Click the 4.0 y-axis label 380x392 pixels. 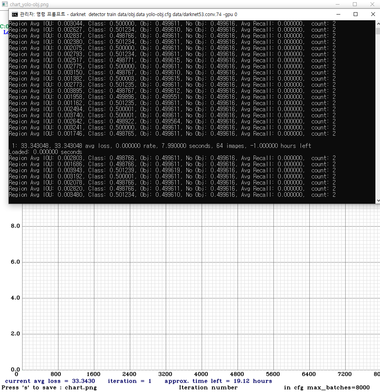15,298
